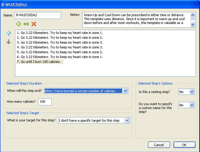Click inside the Notes text area
The height and width of the screenshot is (152, 200).
coord(136,20)
